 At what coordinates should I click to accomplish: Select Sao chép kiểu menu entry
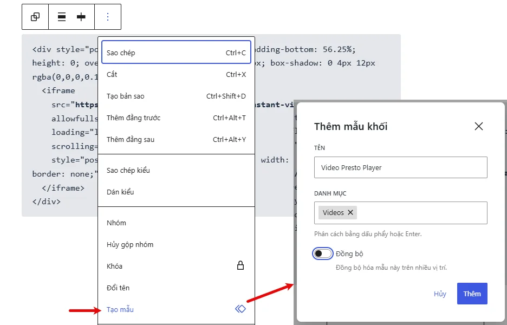(176, 170)
